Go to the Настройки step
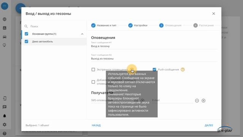 (x=138, y=25)
